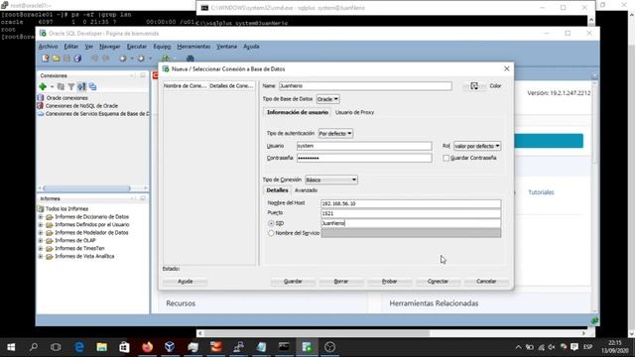Click the Save All toolbar icon
The width and height of the screenshot is (635, 357).
coord(77,59)
